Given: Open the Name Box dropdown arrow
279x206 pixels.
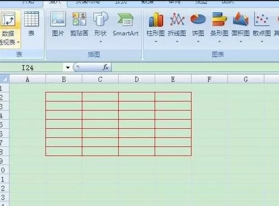Looking at the screenshot, I should [x=68, y=67].
